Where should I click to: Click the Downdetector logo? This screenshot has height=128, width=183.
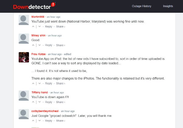pos(34,6)
